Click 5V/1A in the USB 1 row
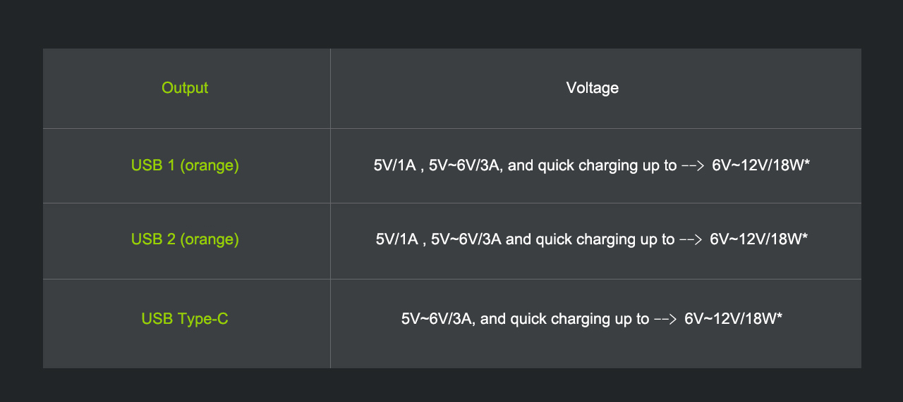The width and height of the screenshot is (903, 402). pos(396,166)
